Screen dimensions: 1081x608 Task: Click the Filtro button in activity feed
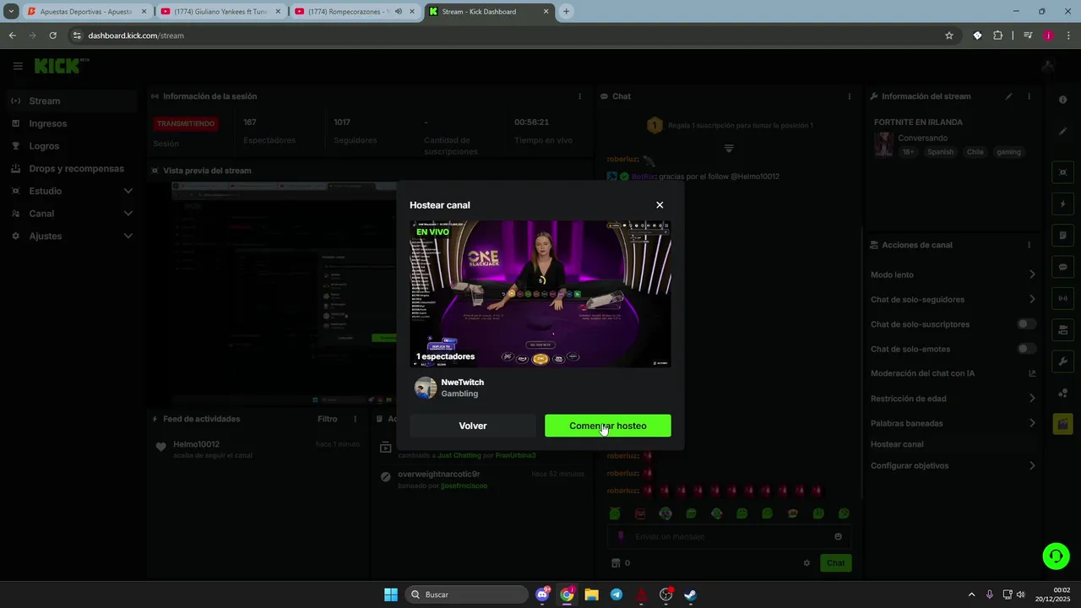[327, 419]
